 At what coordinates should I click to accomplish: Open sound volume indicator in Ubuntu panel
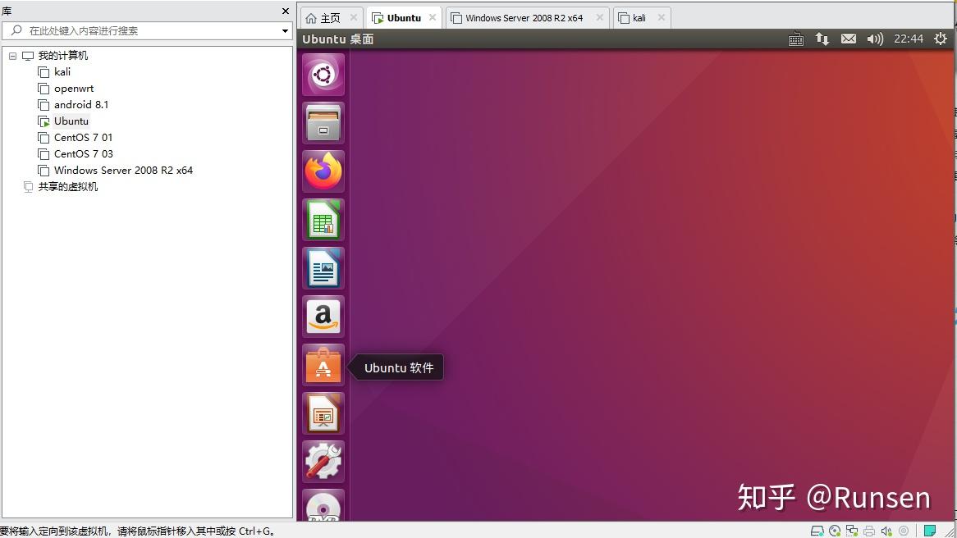coord(875,39)
